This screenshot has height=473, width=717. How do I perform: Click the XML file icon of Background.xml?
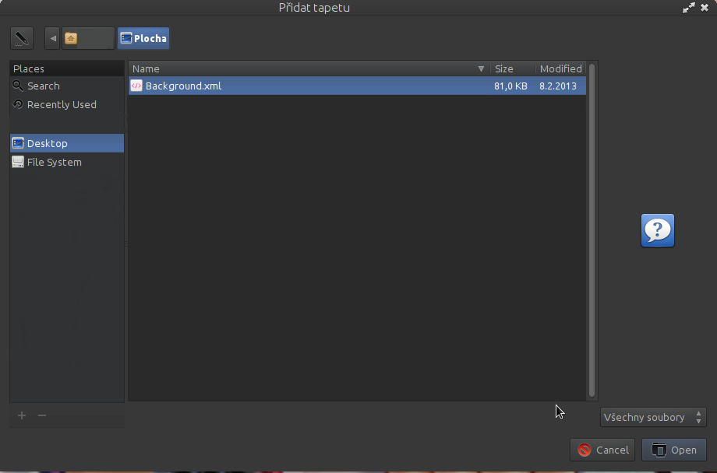point(136,86)
